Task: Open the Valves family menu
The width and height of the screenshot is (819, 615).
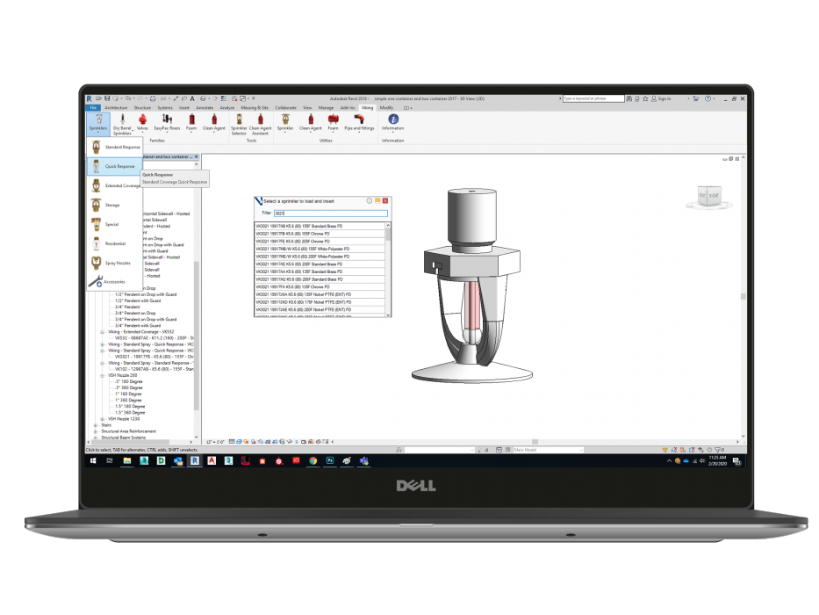Action: [142, 123]
